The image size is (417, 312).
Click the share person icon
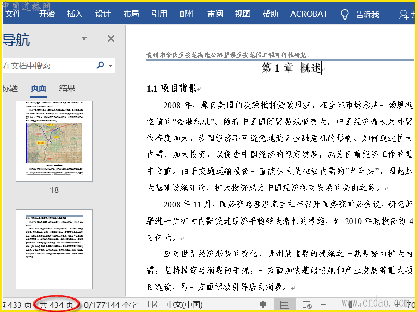click(x=403, y=15)
